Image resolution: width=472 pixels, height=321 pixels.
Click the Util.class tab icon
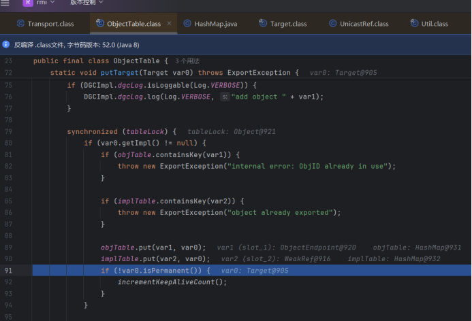coord(415,24)
